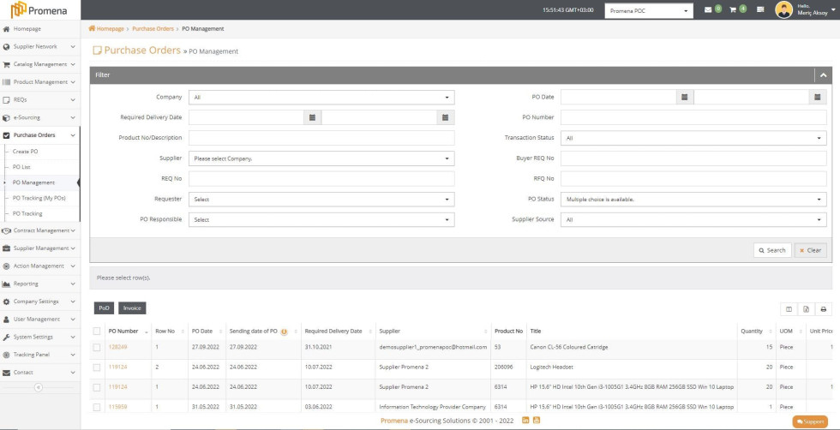The image size is (840, 430).
Task: Sort the table by PO Number column
Action: [x=123, y=331]
